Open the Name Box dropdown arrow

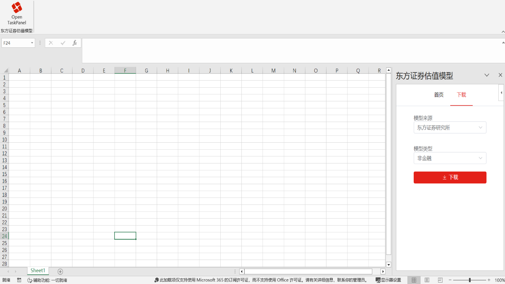pos(32,43)
